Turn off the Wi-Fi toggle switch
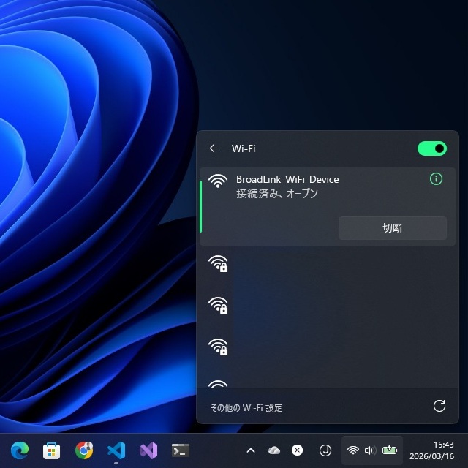This screenshot has width=468, height=468. pos(431,148)
